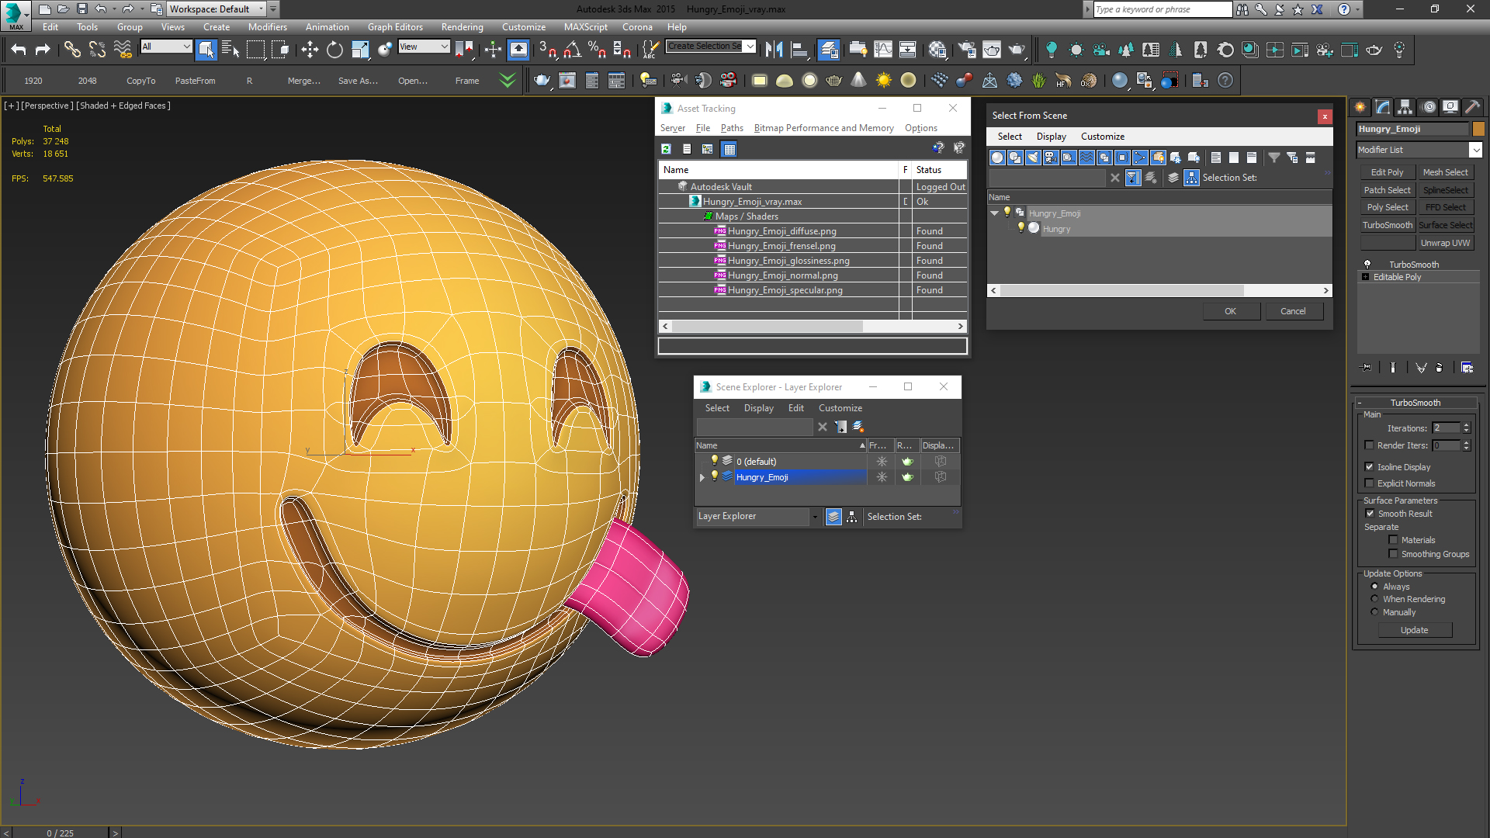Open Customize menu in Select From Scene
The image size is (1490, 838).
click(1102, 137)
